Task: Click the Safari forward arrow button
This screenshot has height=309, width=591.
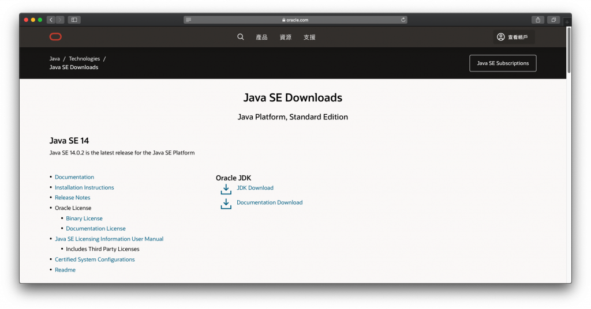Action: tap(60, 20)
